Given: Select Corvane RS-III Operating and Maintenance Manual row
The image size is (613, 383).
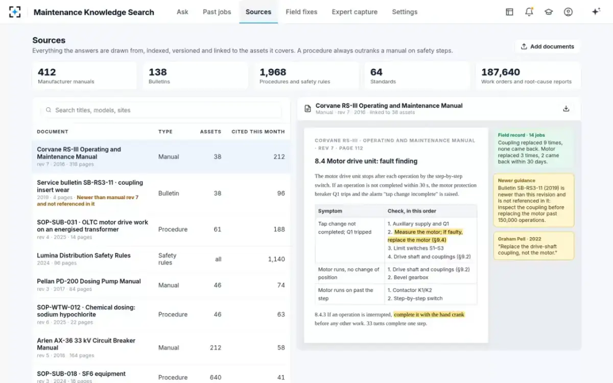Looking at the screenshot, I should 161,157.
